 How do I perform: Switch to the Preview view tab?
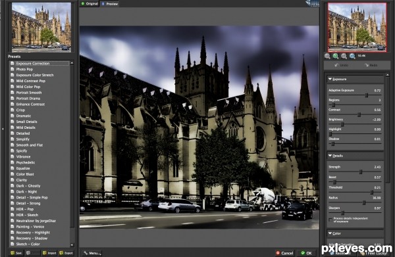[x=109, y=4]
